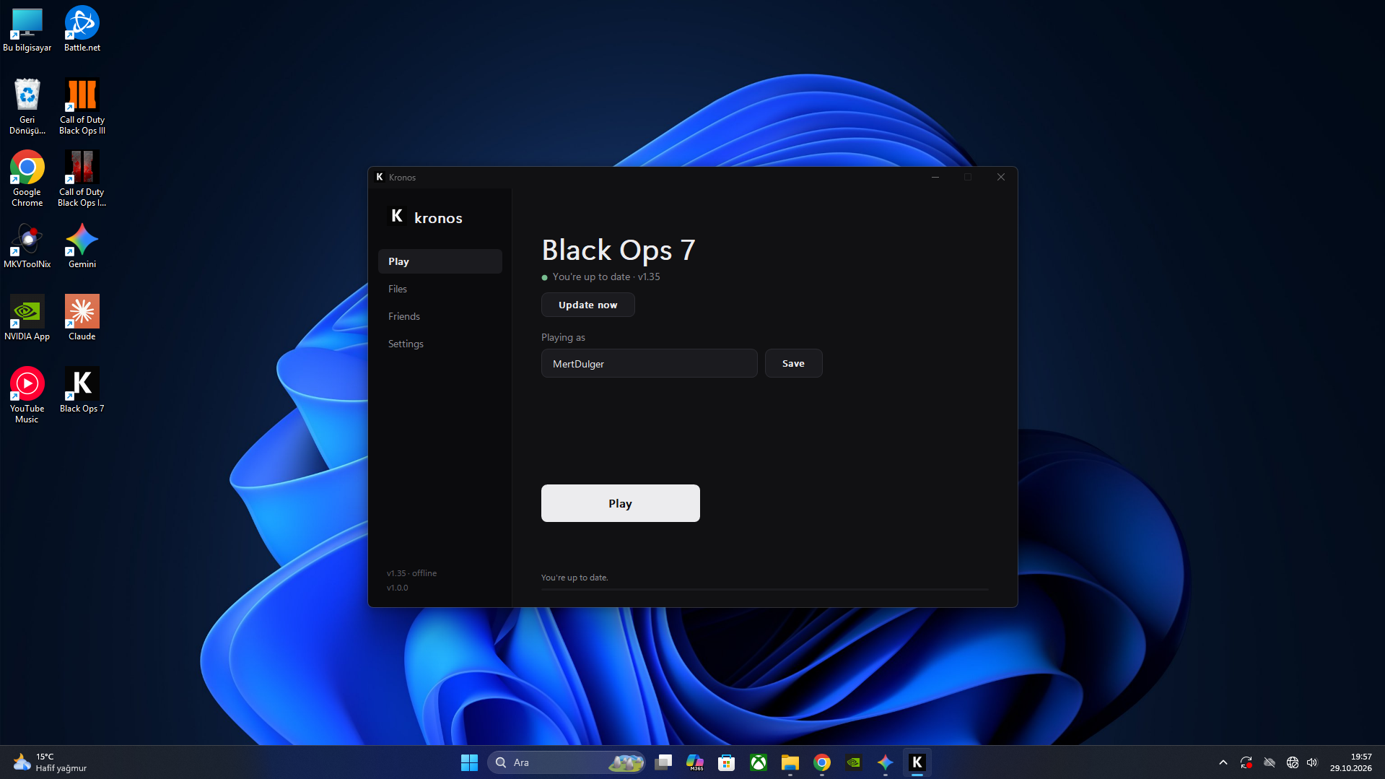
Task: Select the second Call of Duty Black Ops shortcut
Action: 82,179
